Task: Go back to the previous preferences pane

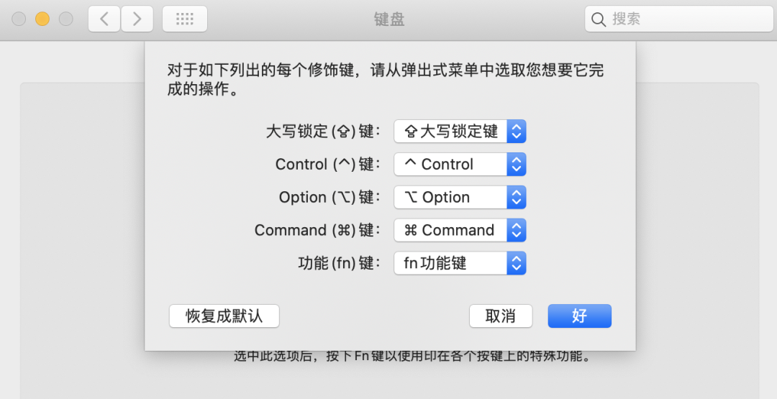Action: 104,19
